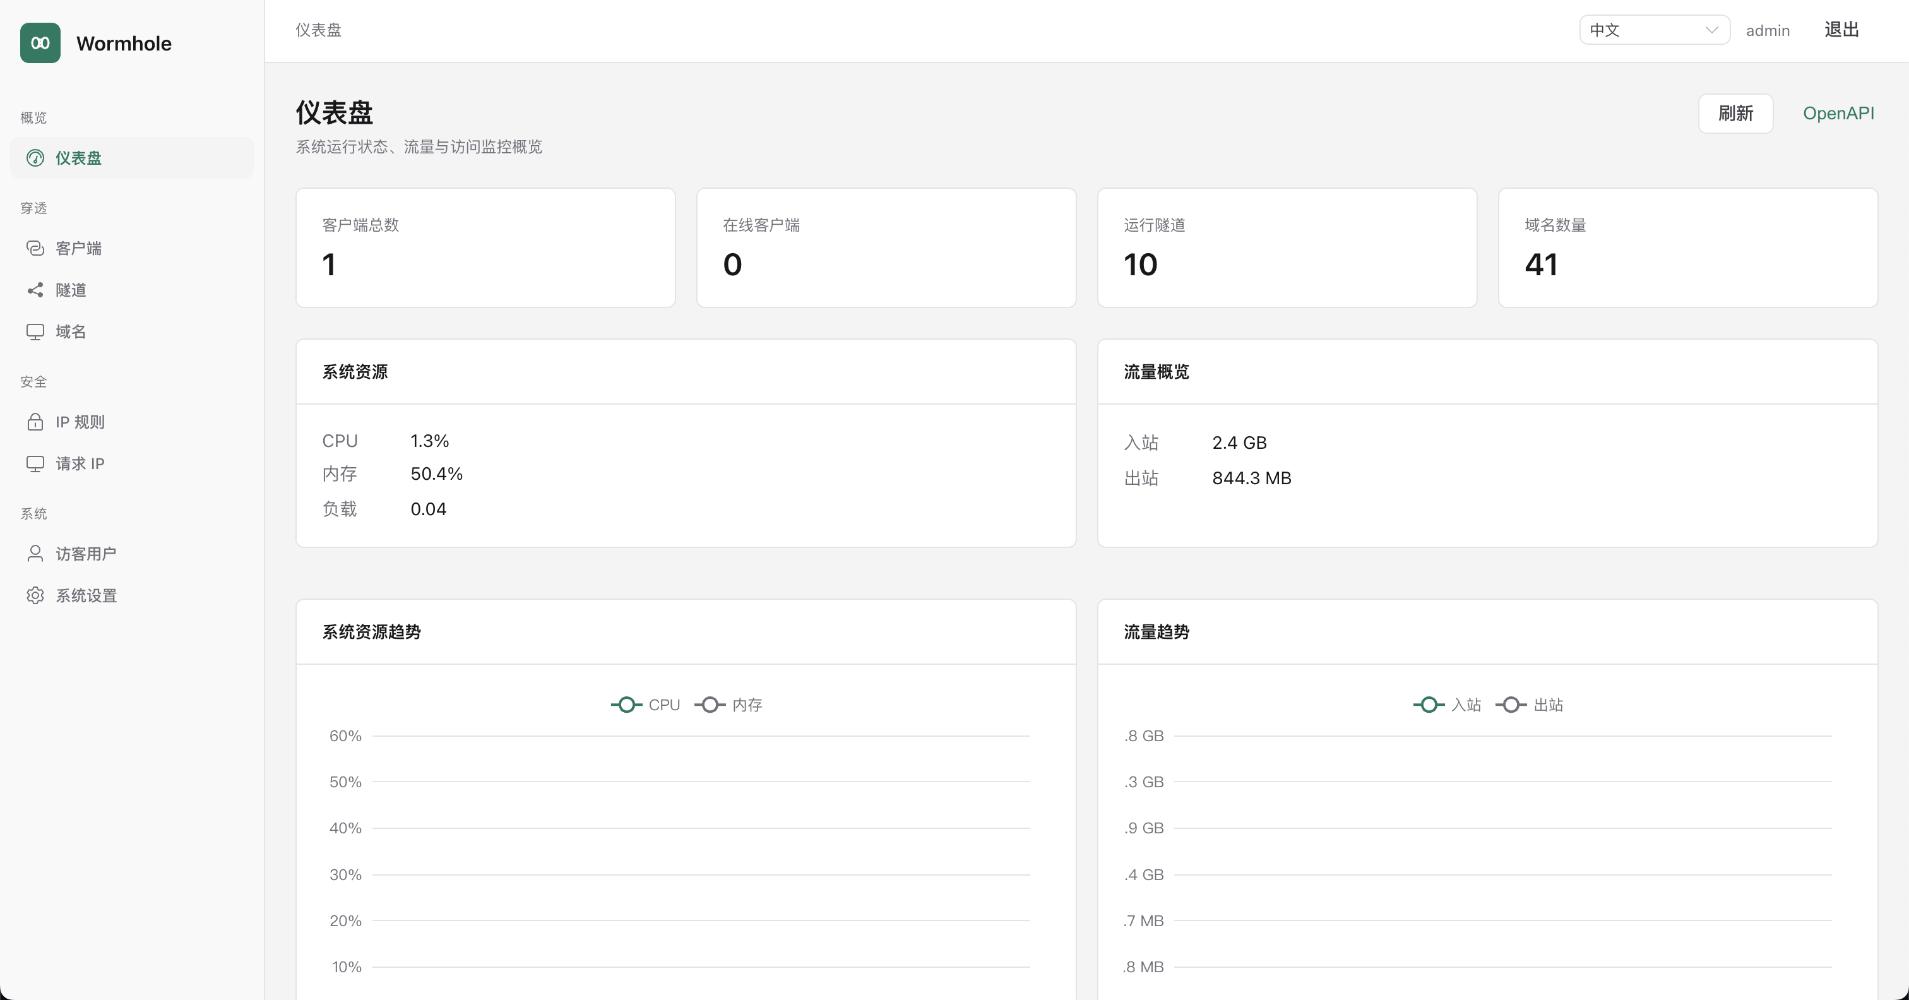The width and height of the screenshot is (1909, 1000).
Task: Open the OpenAPI link
Action: 1838,114
